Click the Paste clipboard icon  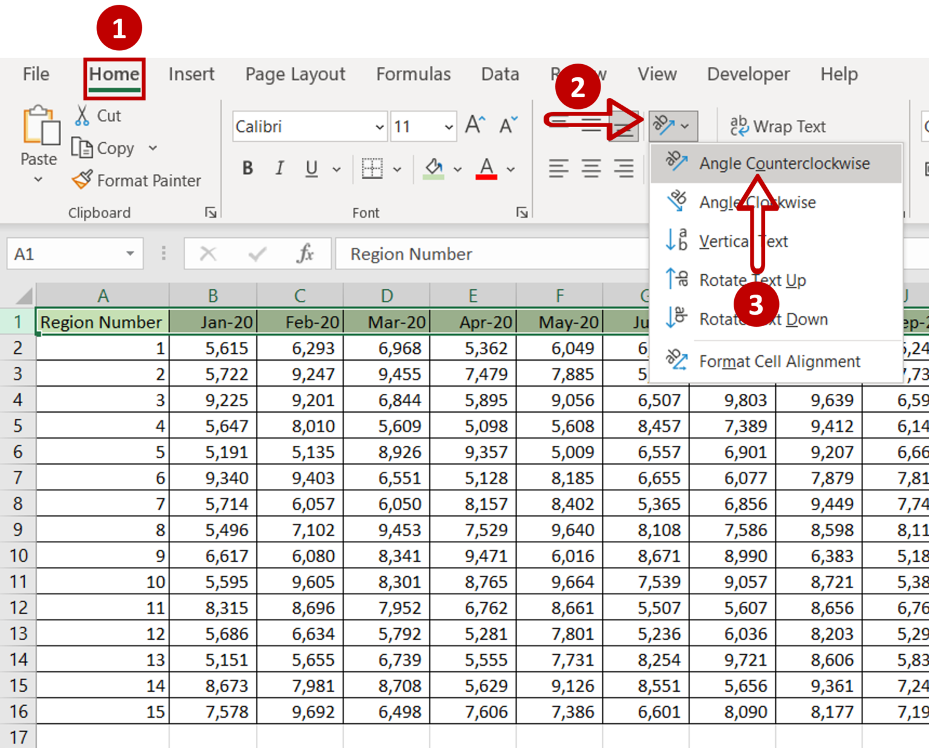click(x=41, y=126)
